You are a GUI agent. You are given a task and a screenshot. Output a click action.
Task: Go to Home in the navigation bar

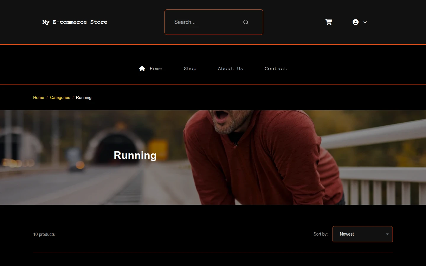(x=156, y=69)
